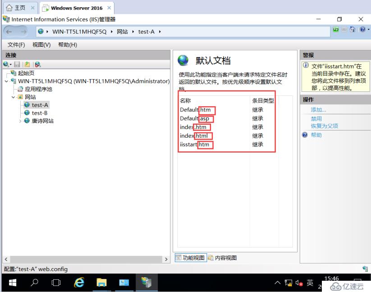Click the Up folder icon in Connections toolbar
The height and width of the screenshot is (292, 371).
point(27,64)
